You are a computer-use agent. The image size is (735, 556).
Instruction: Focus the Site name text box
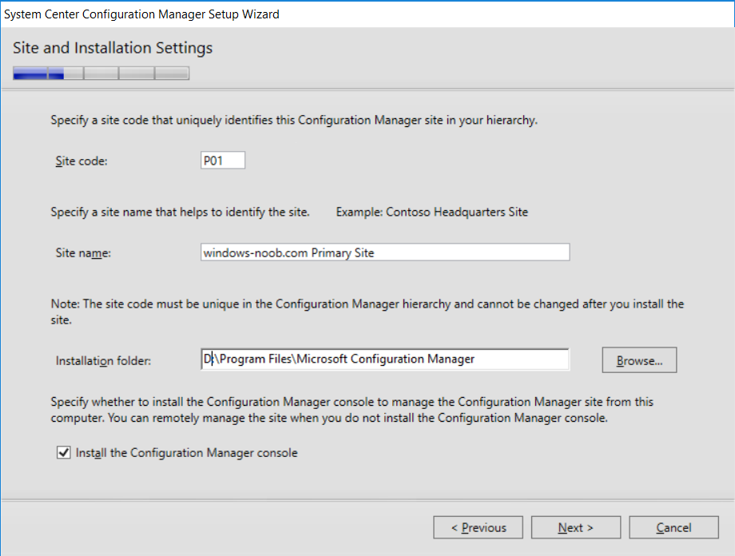coord(385,252)
